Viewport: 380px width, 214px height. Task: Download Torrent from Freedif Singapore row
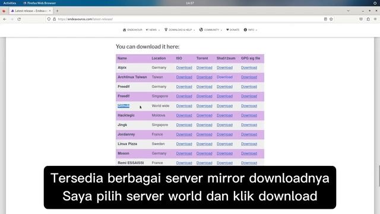pos(204,96)
